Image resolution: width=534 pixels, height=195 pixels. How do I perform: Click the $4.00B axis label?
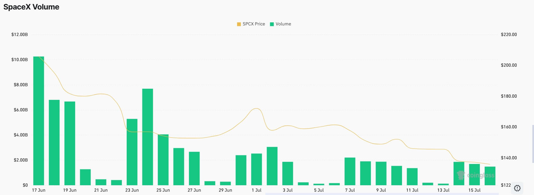[21, 135]
